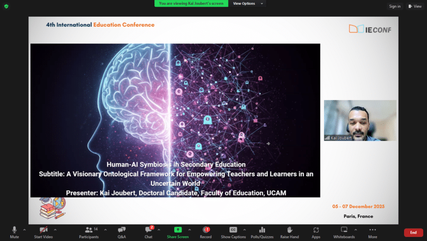Open the View layout menu
The width and height of the screenshot is (427, 241).
click(415, 6)
